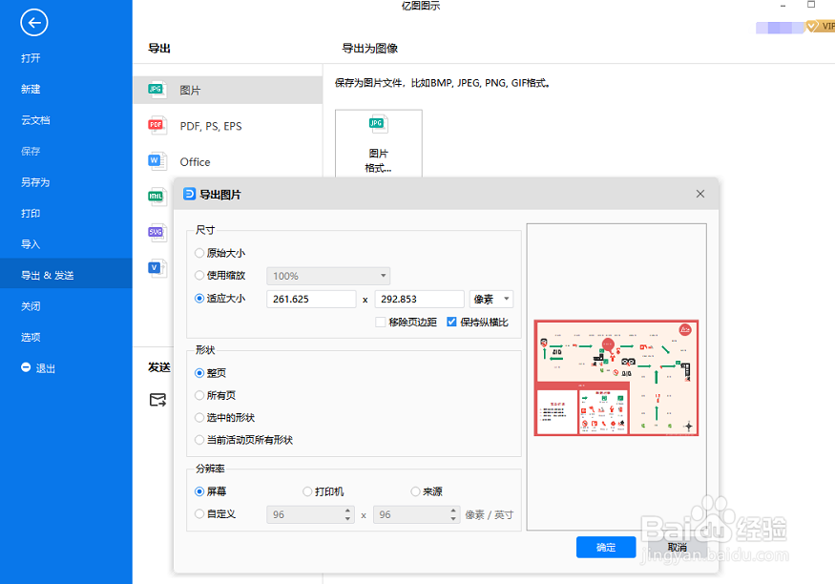Select 适应大小 radio option
Screen dimensions: 835x584
point(199,298)
